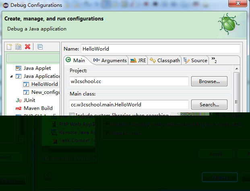Select the PHP Web Application configuration type

point(74,124)
